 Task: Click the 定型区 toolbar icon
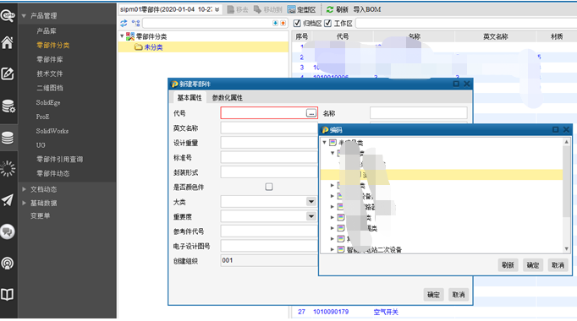[x=301, y=9]
